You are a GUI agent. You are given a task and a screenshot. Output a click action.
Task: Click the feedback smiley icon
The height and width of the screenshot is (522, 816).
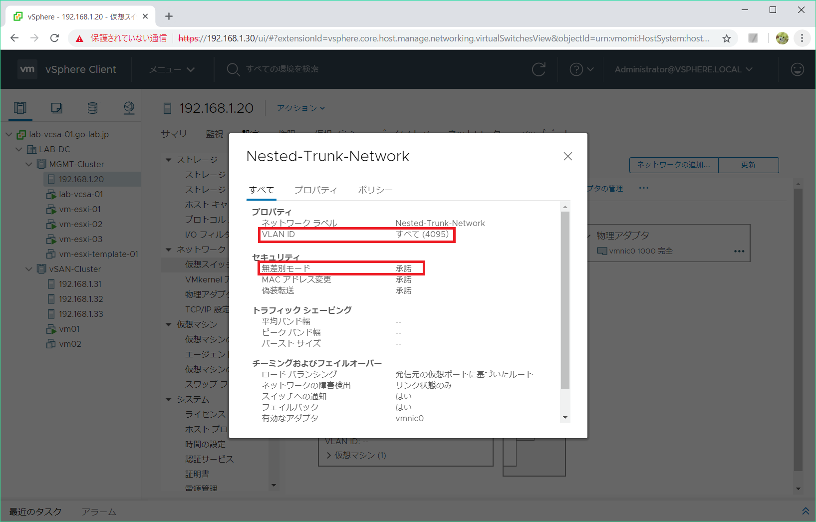pos(798,69)
